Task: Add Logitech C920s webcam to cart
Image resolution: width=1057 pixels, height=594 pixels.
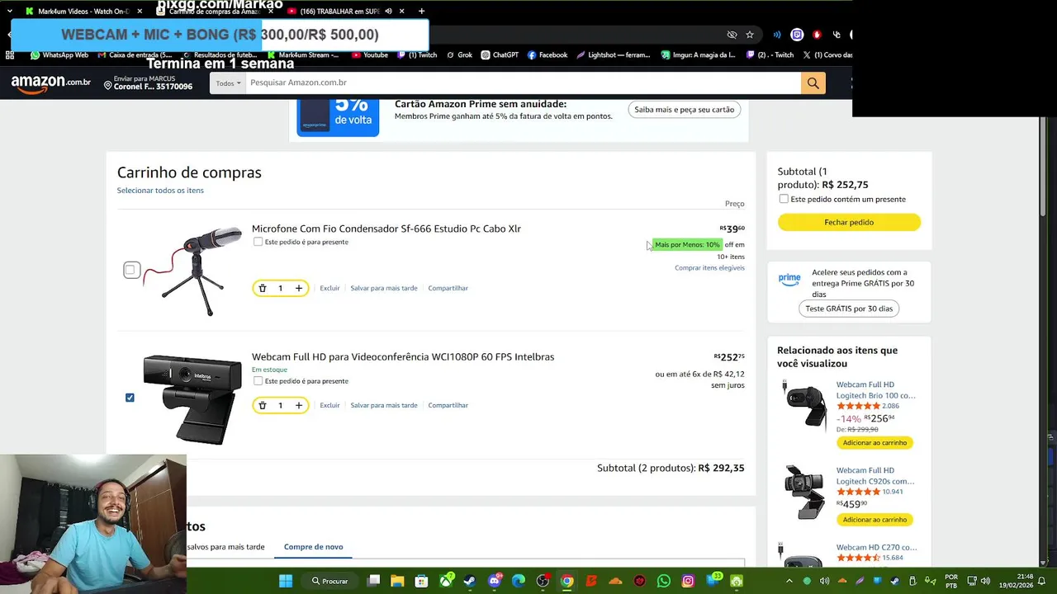Action: tap(875, 520)
